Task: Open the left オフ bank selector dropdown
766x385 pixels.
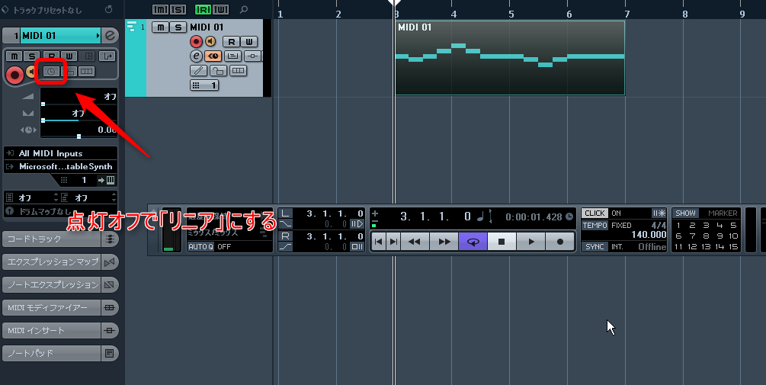Action: point(32,198)
